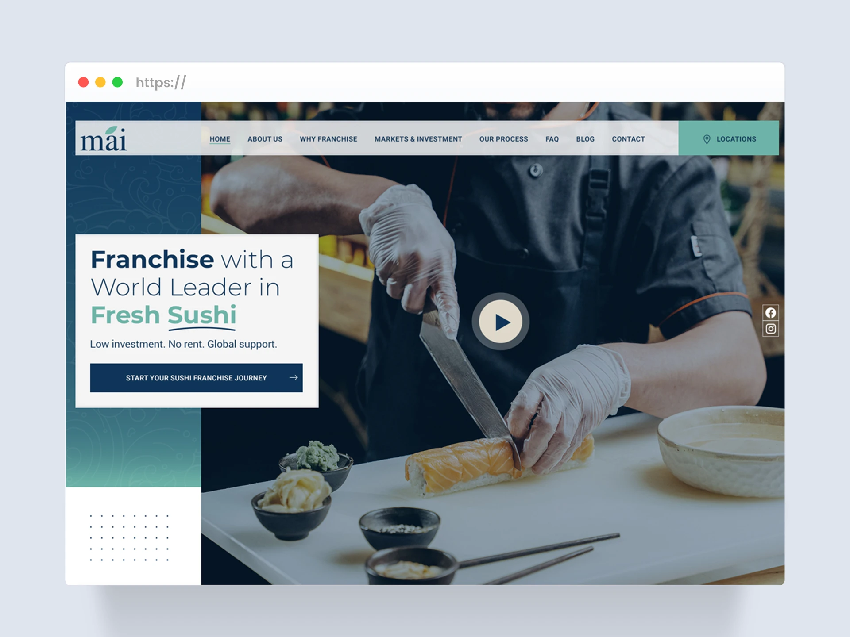Select Markets & Investment in navigation
Viewport: 850px width, 637px height.
pos(418,139)
